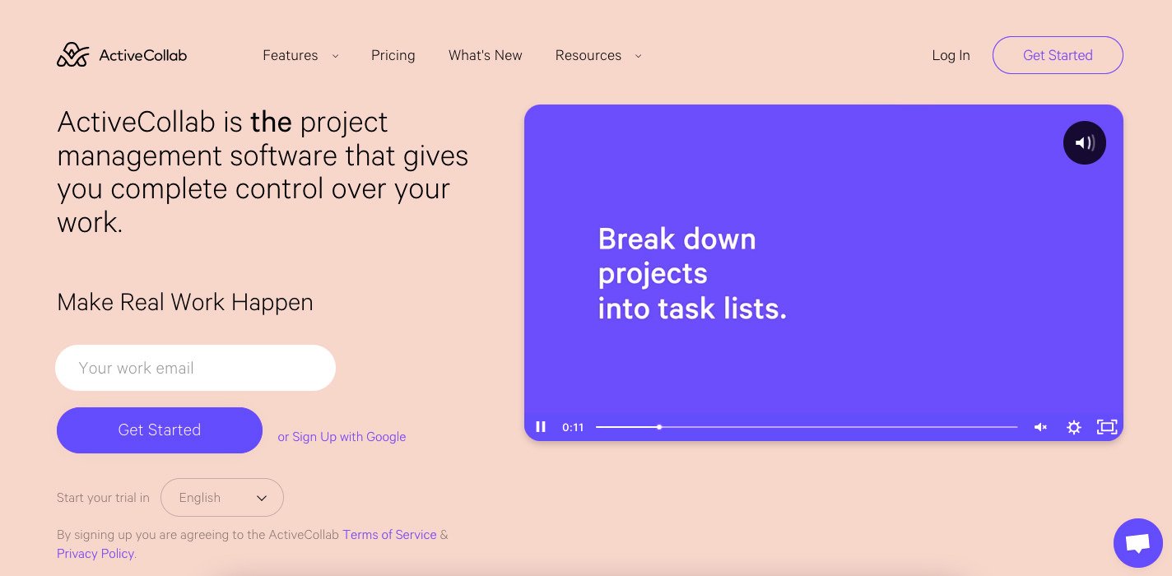This screenshot has width=1172, height=576.
Task: Go to the Pricing page
Action: click(393, 55)
